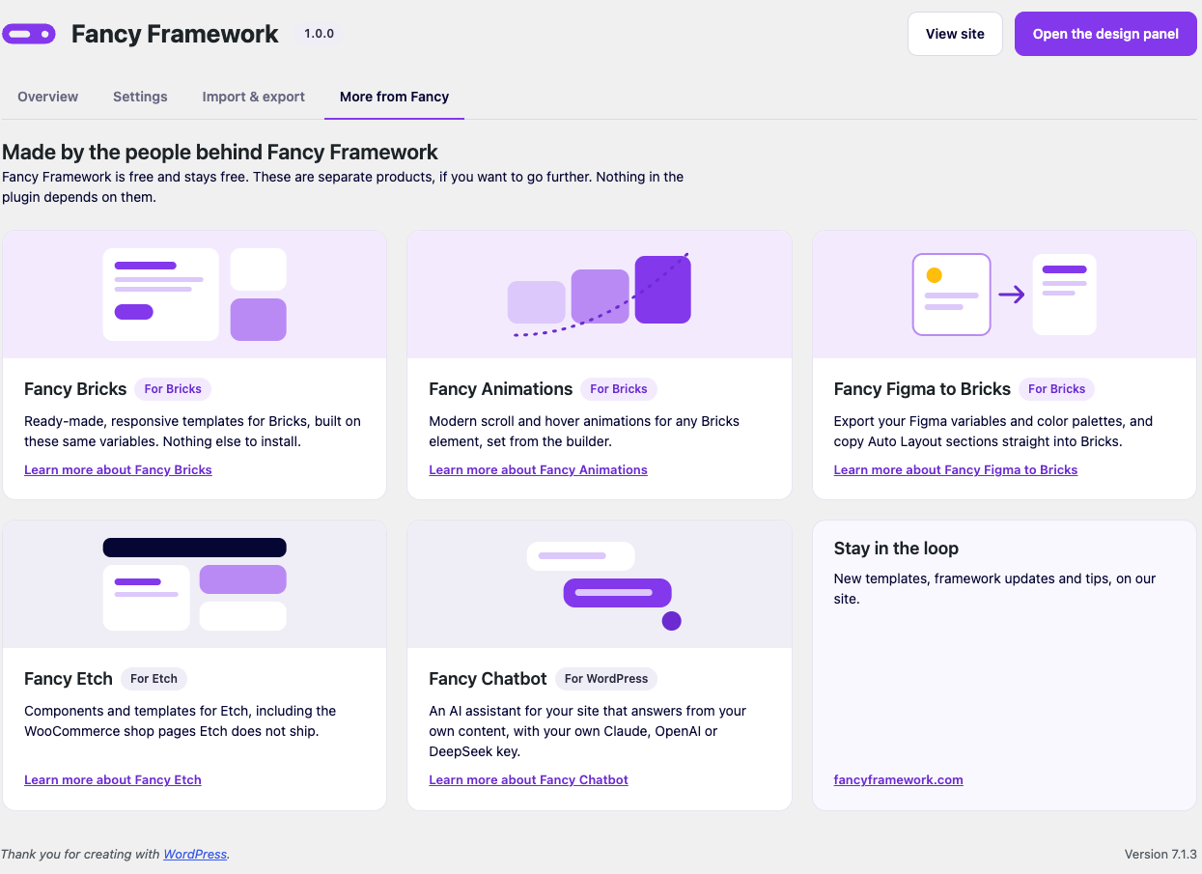Screen dimensions: 1202x874
Task: Follow Learn more about Fancy Bricks link
Action: (118, 470)
